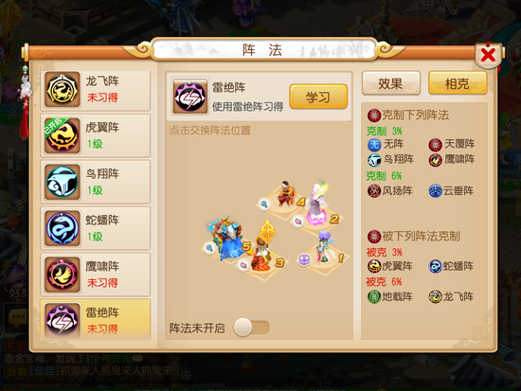Switch to the 效果 tab
This screenshot has width=521, height=391.
coord(390,83)
